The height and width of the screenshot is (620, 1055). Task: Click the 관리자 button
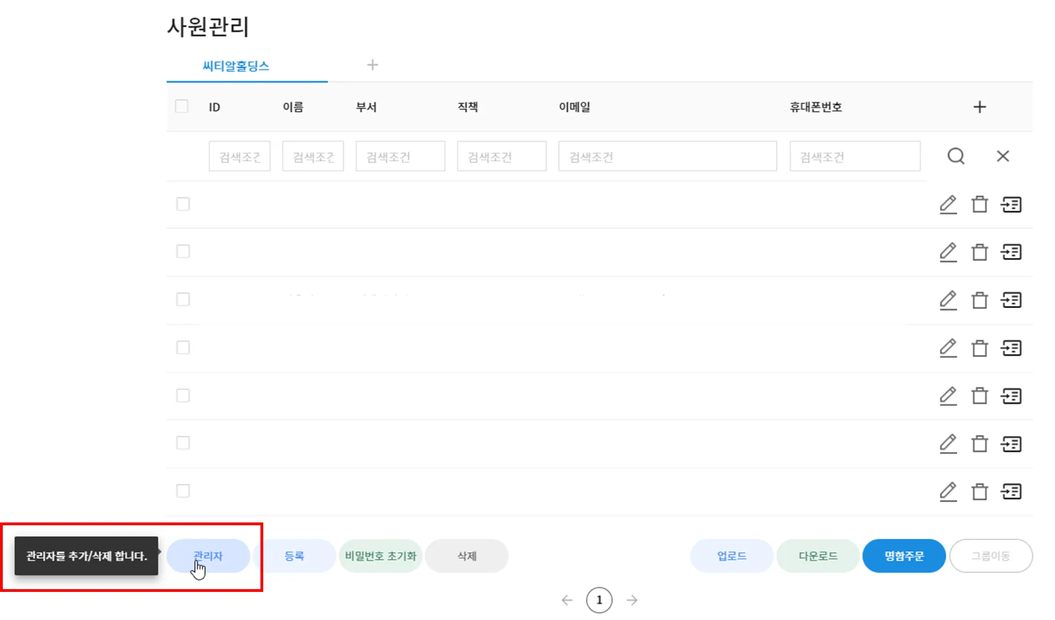point(208,556)
